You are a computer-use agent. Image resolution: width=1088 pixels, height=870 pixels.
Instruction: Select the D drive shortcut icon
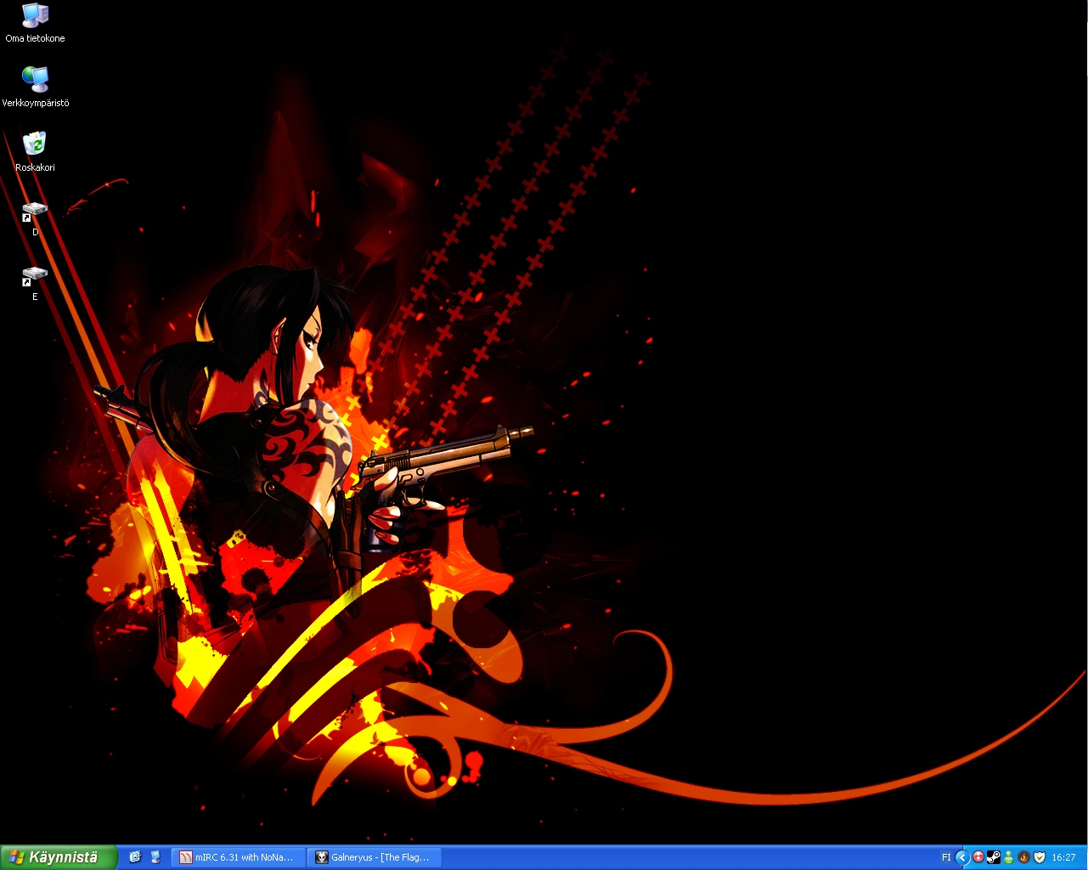tap(35, 218)
